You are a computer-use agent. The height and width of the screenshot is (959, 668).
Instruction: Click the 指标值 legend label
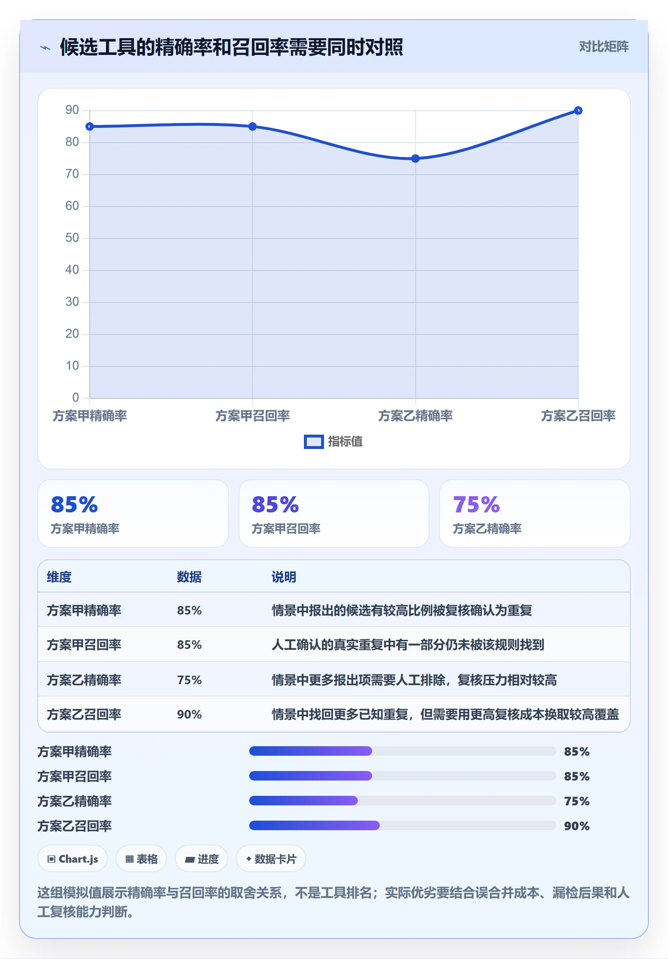(x=345, y=442)
